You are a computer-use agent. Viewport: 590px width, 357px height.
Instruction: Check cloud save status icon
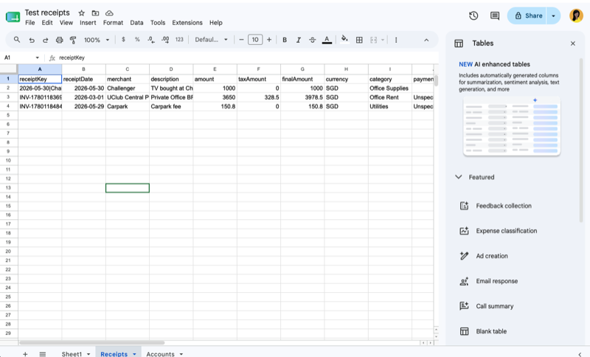point(109,13)
